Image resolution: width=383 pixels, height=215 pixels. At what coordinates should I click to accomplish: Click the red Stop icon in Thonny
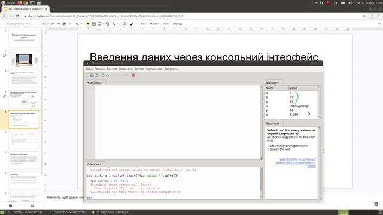coord(133,75)
